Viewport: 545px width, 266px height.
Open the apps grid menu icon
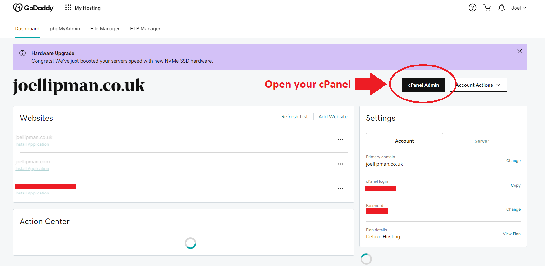point(68,8)
